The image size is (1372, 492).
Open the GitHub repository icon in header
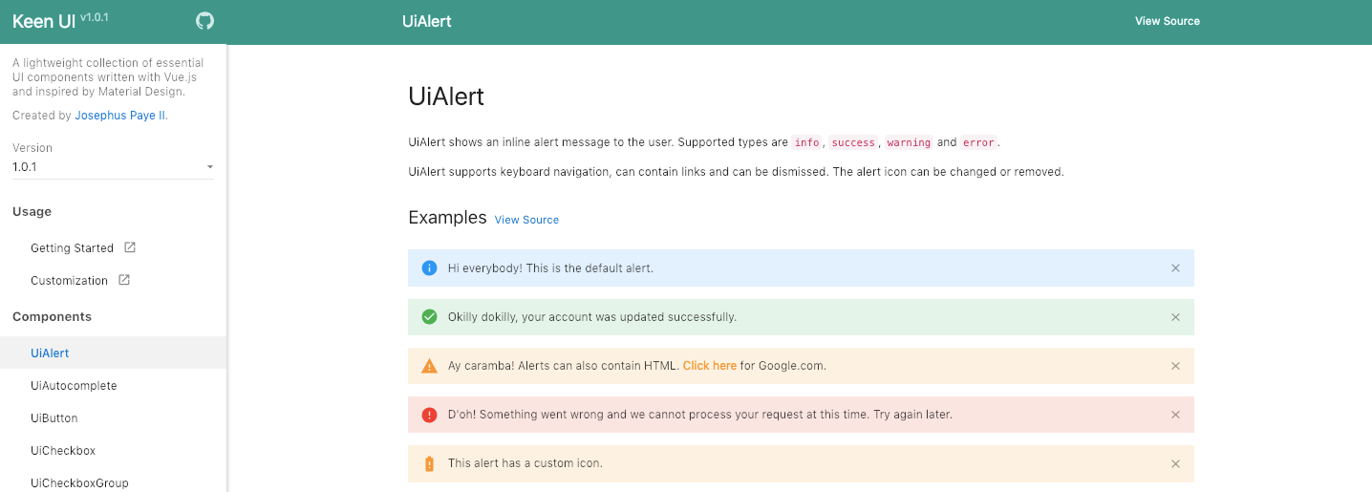(204, 21)
